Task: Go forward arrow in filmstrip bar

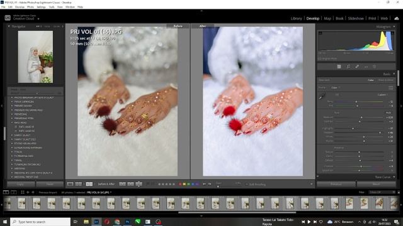Action: point(33,192)
